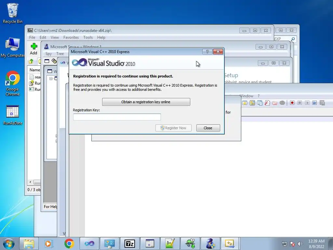333x250 pixels.
Task: Click the control panel-like icon in taskbar
Action: (x=110, y=243)
